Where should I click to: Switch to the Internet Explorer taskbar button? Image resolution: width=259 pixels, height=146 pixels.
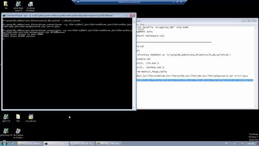click(x=108, y=144)
